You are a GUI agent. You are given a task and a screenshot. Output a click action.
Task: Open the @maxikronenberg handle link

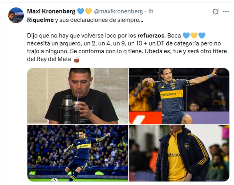[118, 11]
